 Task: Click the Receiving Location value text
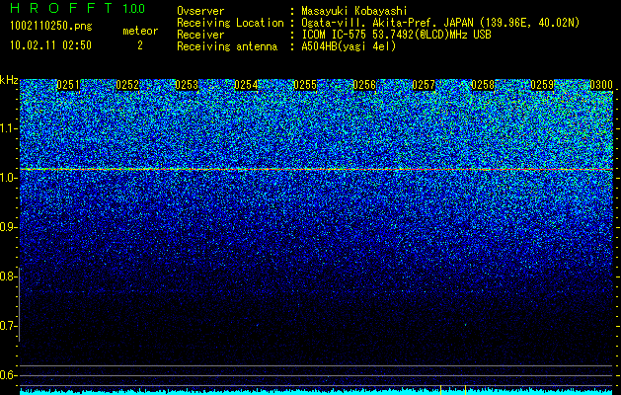pos(440,23)
